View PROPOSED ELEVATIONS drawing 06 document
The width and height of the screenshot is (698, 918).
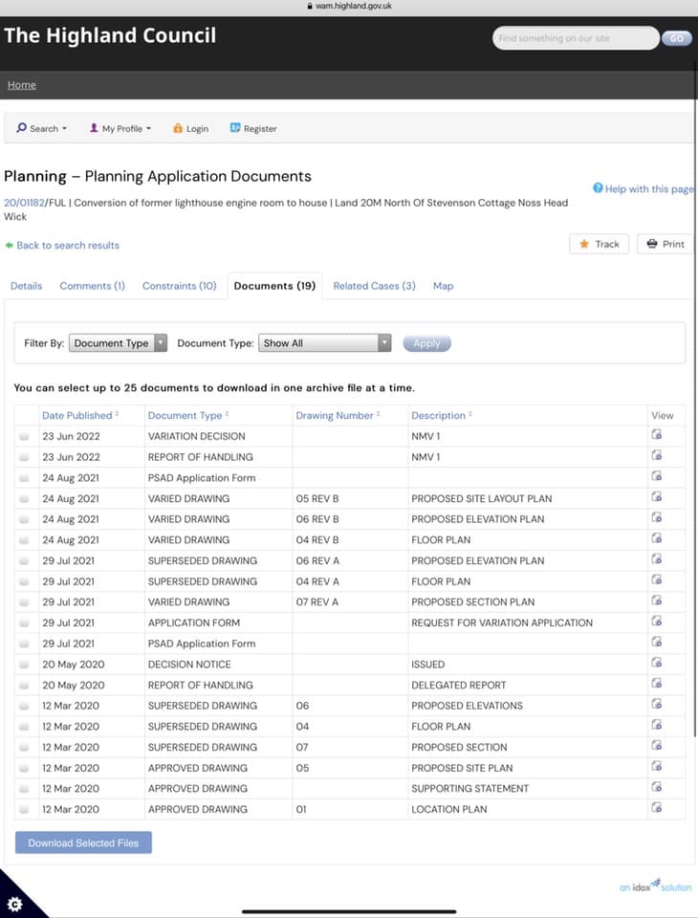pos(657,705)
